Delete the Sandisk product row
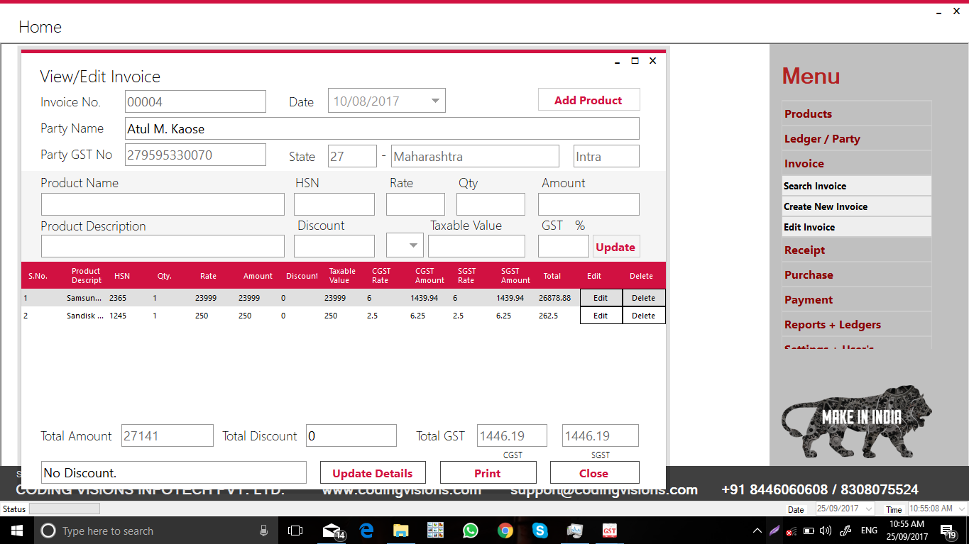 pos(642,315)
